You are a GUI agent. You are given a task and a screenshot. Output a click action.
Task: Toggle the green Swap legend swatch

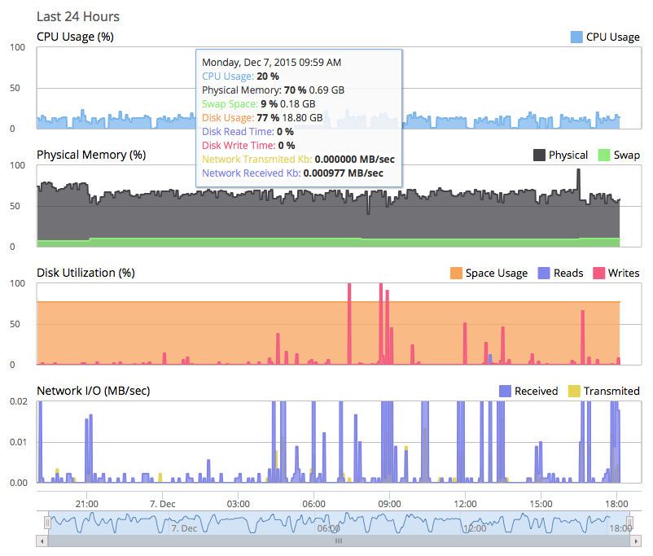point(603,155)
